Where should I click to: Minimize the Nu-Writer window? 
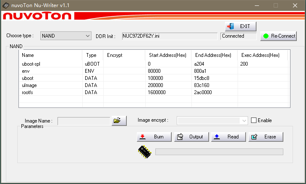point(257,5)
